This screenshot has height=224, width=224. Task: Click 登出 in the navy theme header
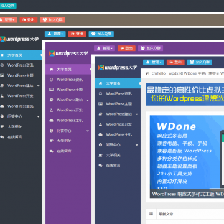coord(175,62)
